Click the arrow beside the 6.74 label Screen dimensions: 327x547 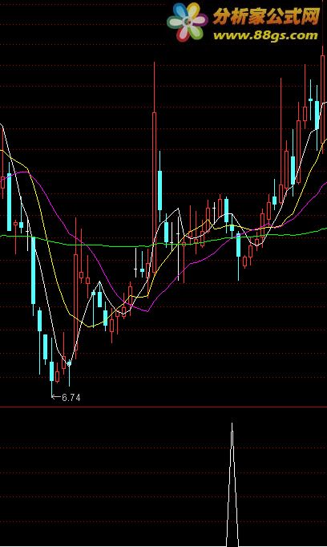click(x=56, y=397)
